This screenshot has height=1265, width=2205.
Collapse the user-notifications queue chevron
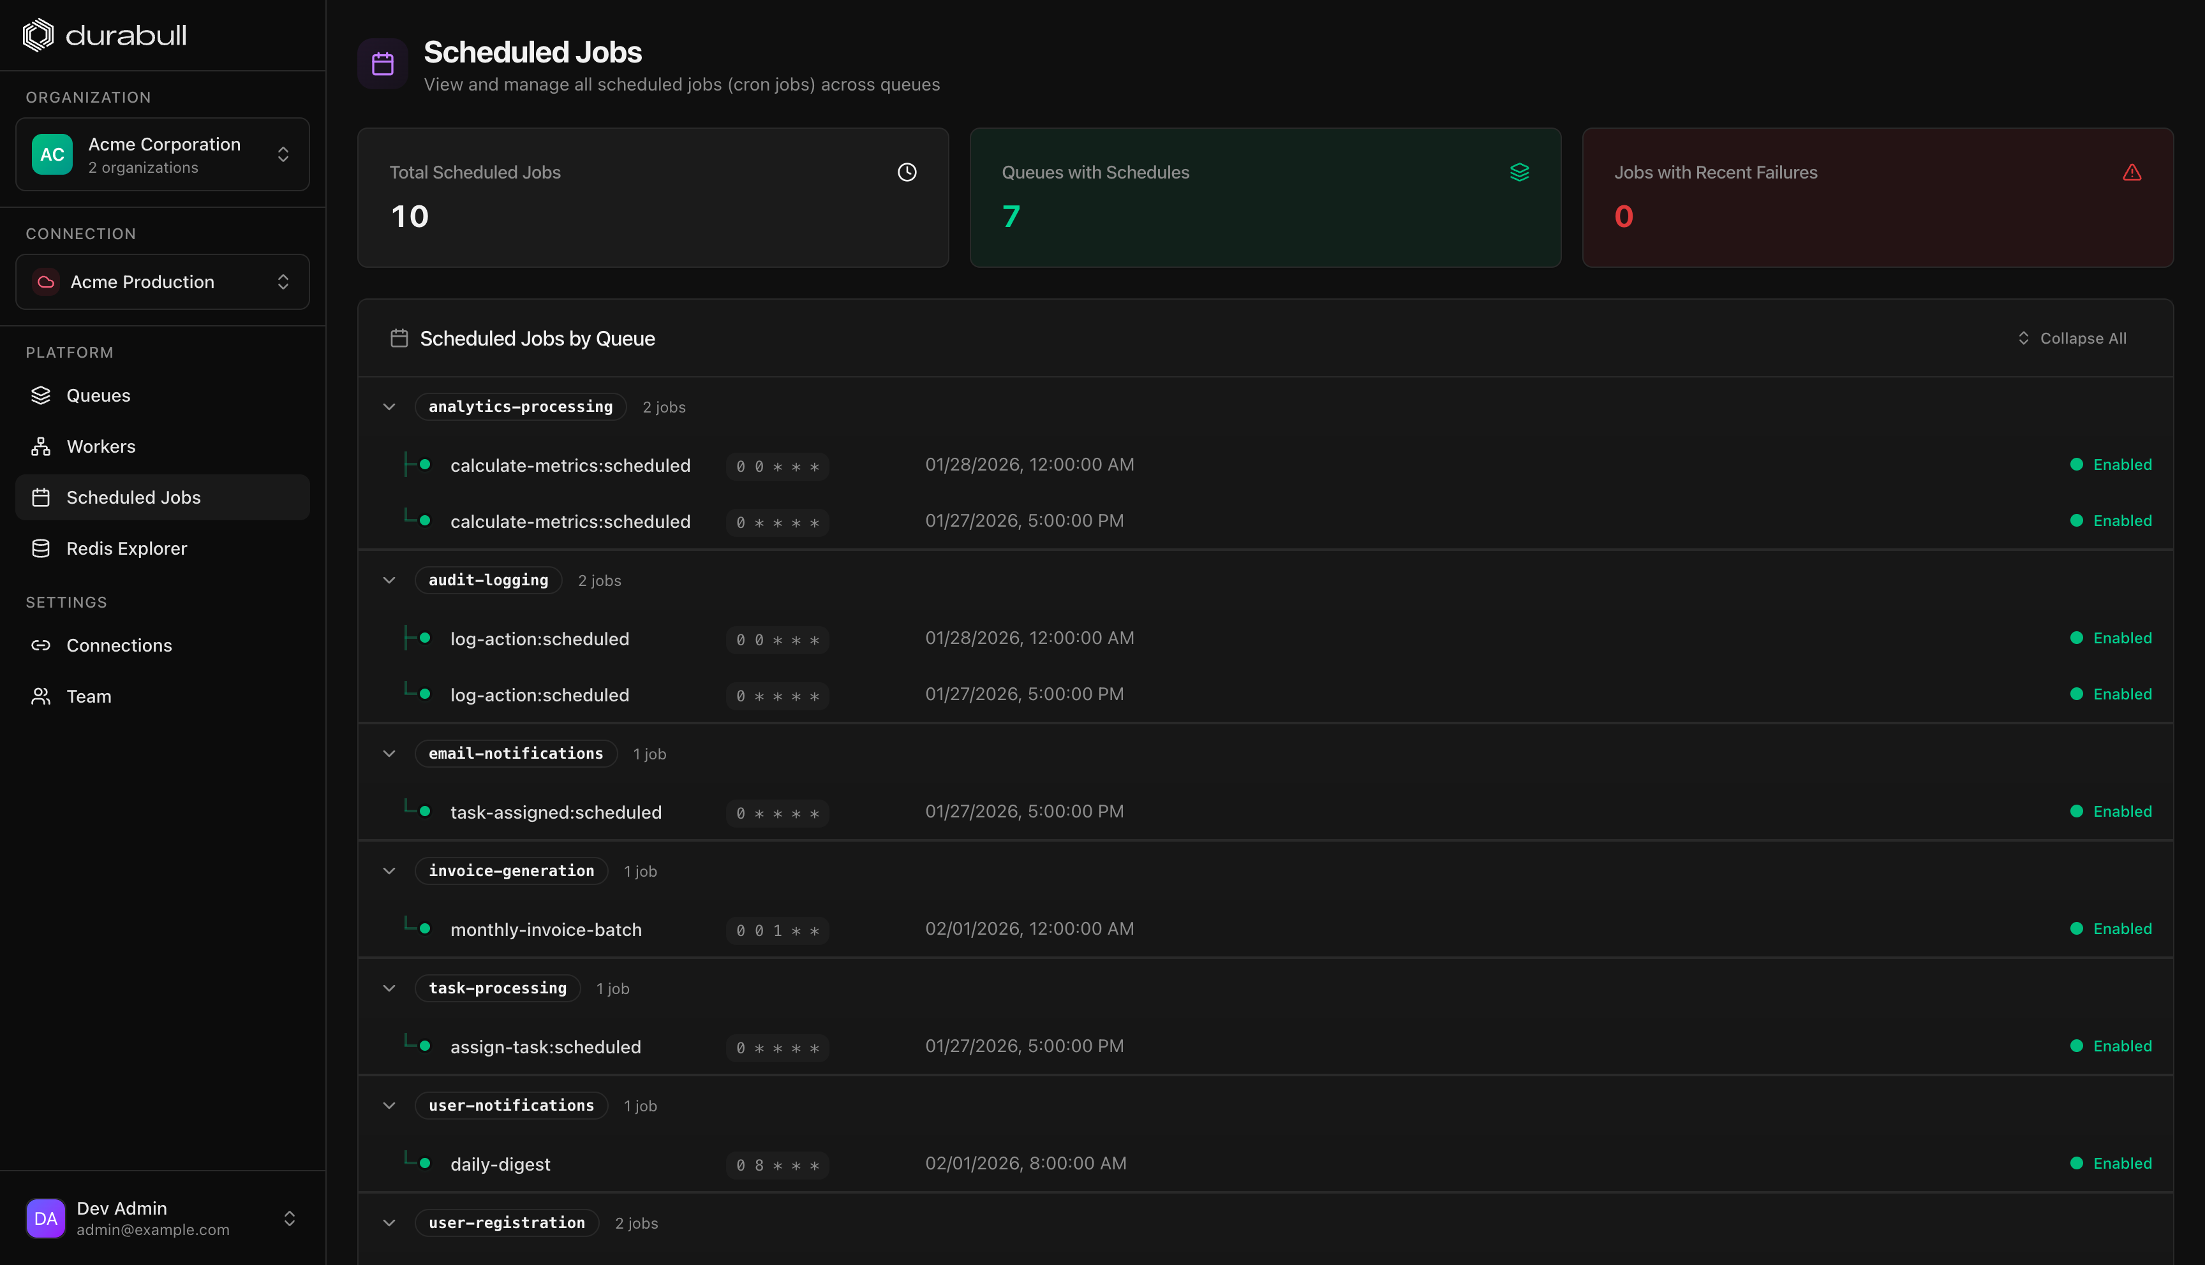click(389, 1105)
